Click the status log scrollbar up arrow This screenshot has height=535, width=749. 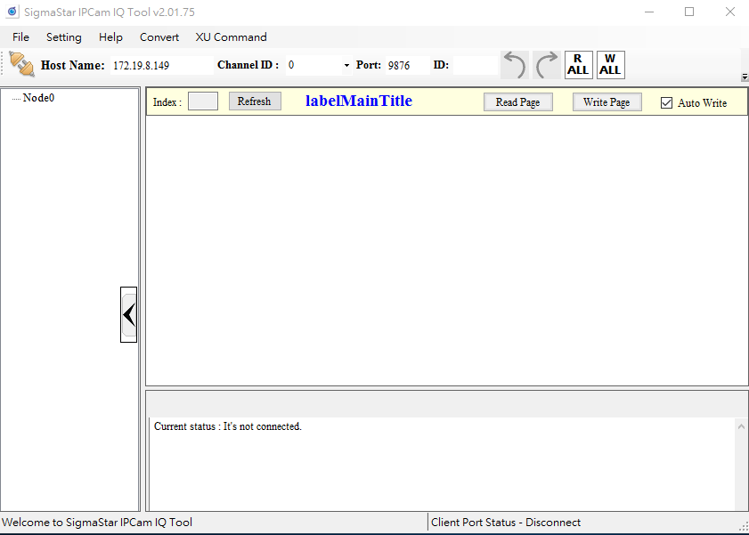pyautogui.click(x=741, y=427)
